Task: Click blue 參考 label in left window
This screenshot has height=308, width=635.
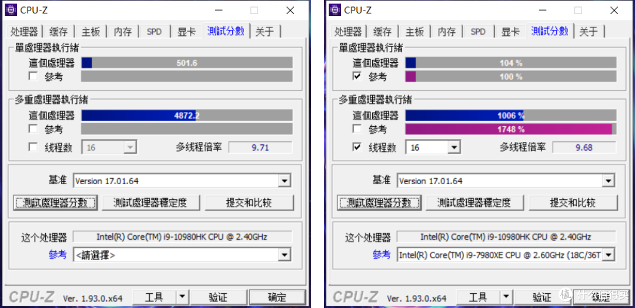Action: point(58,255)
